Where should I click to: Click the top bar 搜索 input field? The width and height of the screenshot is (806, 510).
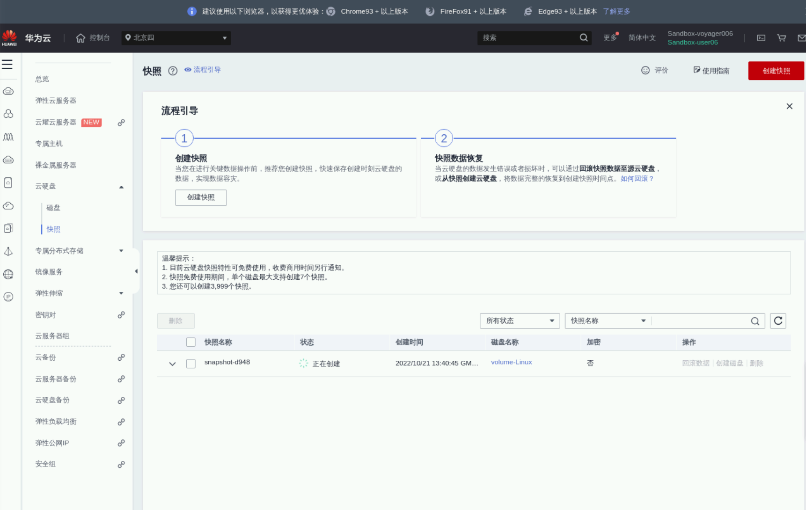tap(528, 38)
